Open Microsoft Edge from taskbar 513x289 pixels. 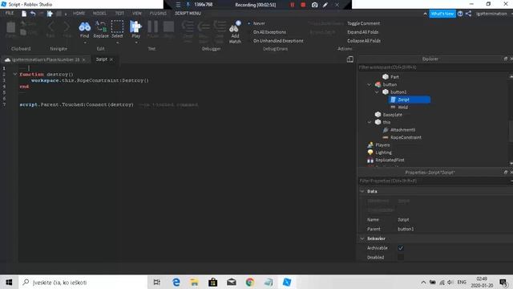(x=176, y=282)
